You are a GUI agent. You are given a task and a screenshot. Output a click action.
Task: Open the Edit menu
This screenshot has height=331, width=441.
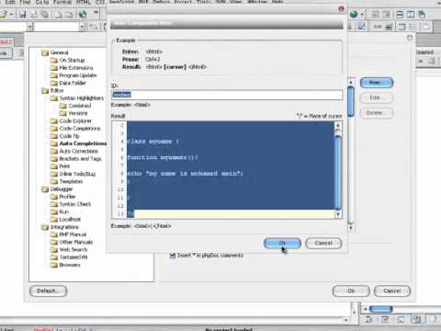[10, 2]
